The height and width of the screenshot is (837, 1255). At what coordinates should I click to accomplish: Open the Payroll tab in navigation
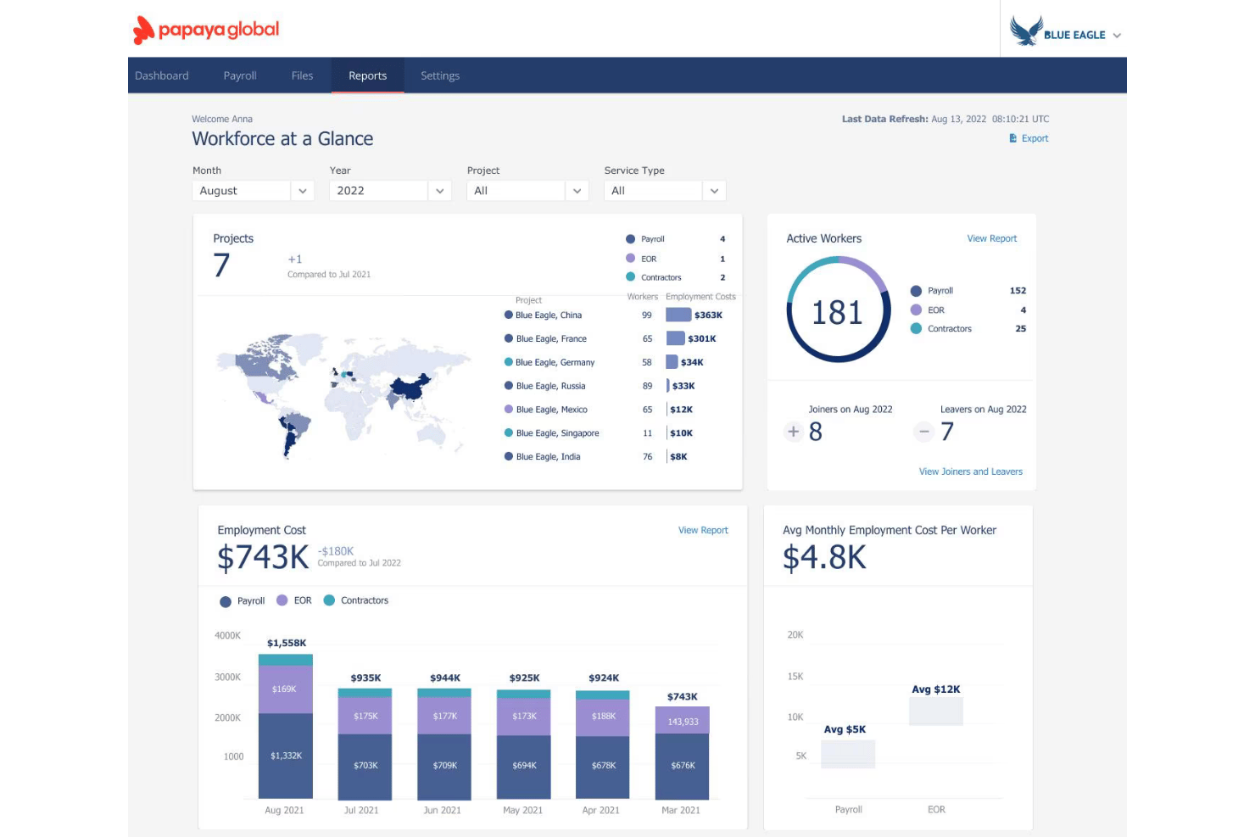[240, 75]
